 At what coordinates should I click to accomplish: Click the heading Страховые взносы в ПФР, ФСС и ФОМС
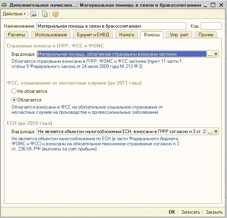pos(55,46)
